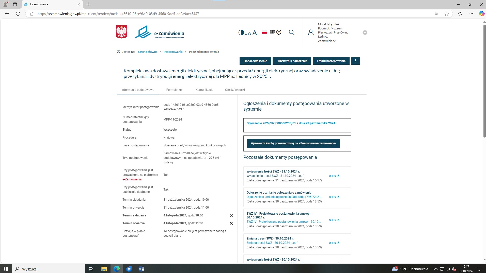486x273 pixels.
Task: Select the largest font size A
Action: tap(255, 33)
